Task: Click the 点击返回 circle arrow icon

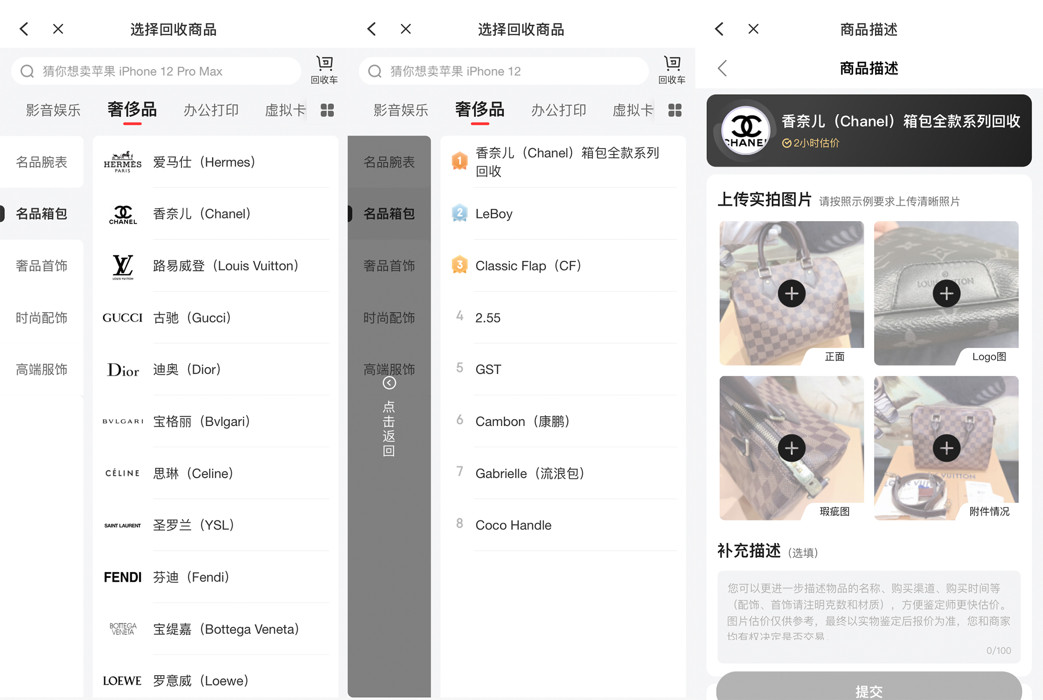Action: (389, 383)
